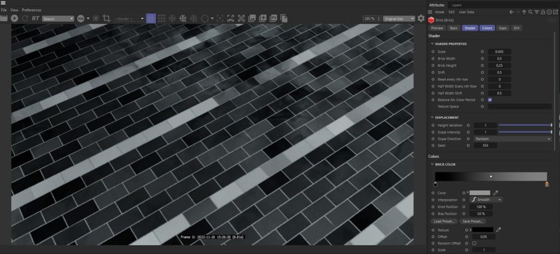
Task: Toggle RT real-time render mode
Action: pos(36,18)
